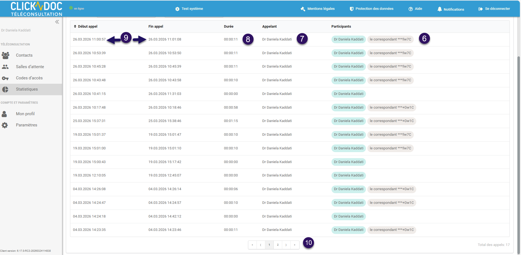Click first row's correspondant ***!w7C participant tag
Viewport: 521px width, 255px height.
point(390,39)
